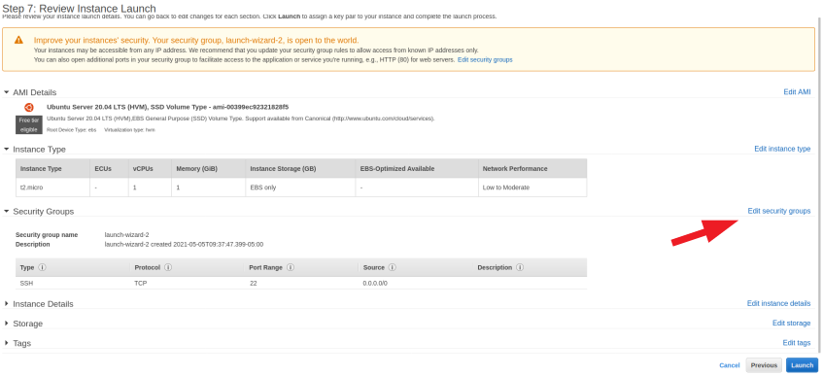The height and width of the screenshot is (376, 823).
Task: Click the Free tier eligible badge
Action: [x=29, y=124]
